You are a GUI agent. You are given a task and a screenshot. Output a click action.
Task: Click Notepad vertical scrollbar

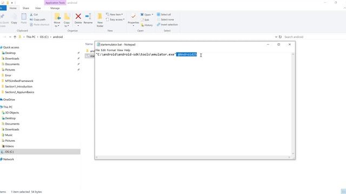tap(293, 104)
